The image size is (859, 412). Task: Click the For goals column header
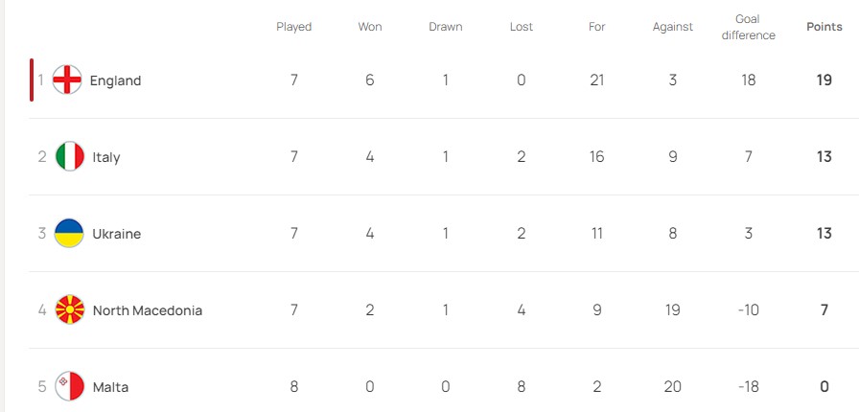(597, 27)
